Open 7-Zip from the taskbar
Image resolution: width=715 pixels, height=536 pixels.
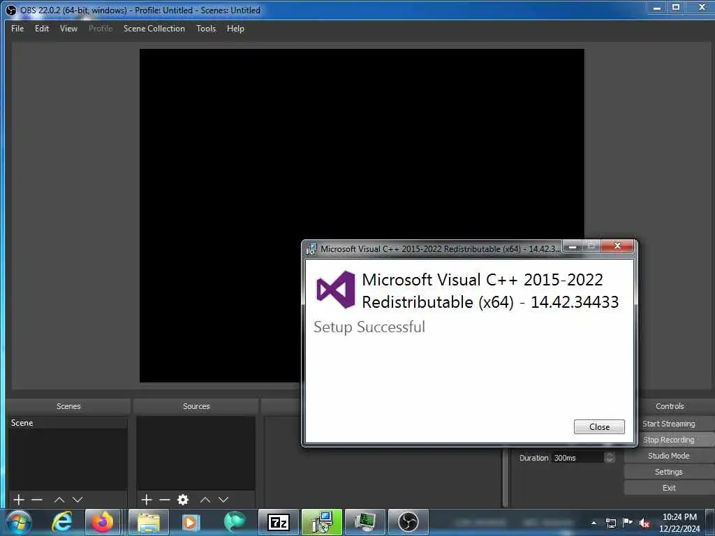[x=279, y=522]
